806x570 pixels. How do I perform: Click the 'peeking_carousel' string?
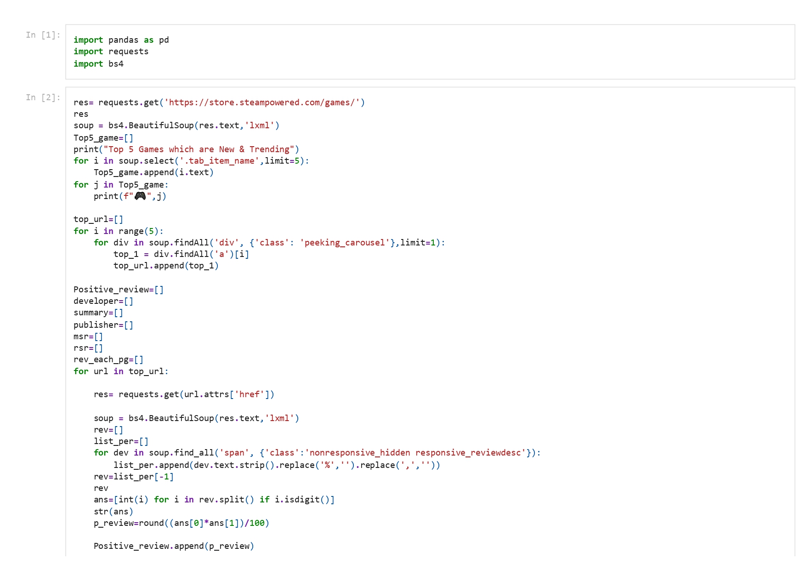[345, 243]
